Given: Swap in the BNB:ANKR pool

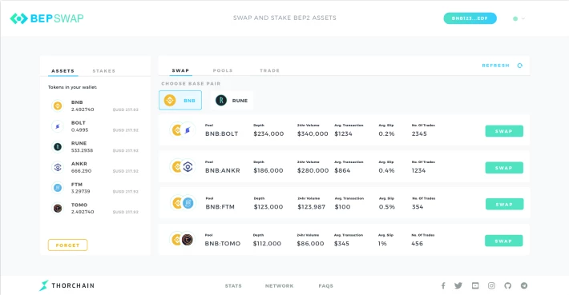Looking at the screenshot, I should pos(504,168).
